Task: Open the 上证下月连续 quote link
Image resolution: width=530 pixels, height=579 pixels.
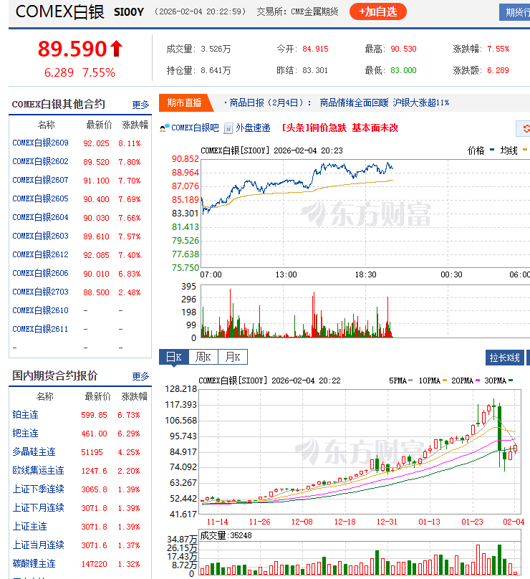Action: pos(39,508)
